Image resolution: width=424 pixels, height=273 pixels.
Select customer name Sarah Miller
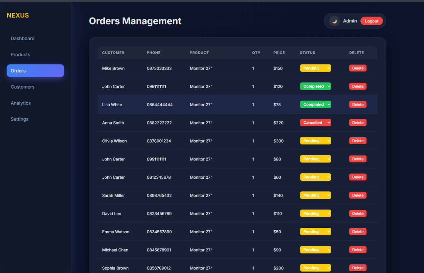[x=113, y=196]
